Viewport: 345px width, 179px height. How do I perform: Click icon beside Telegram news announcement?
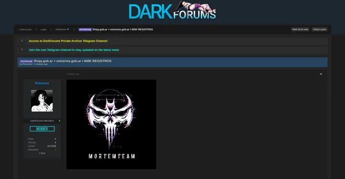pos(22,50)
